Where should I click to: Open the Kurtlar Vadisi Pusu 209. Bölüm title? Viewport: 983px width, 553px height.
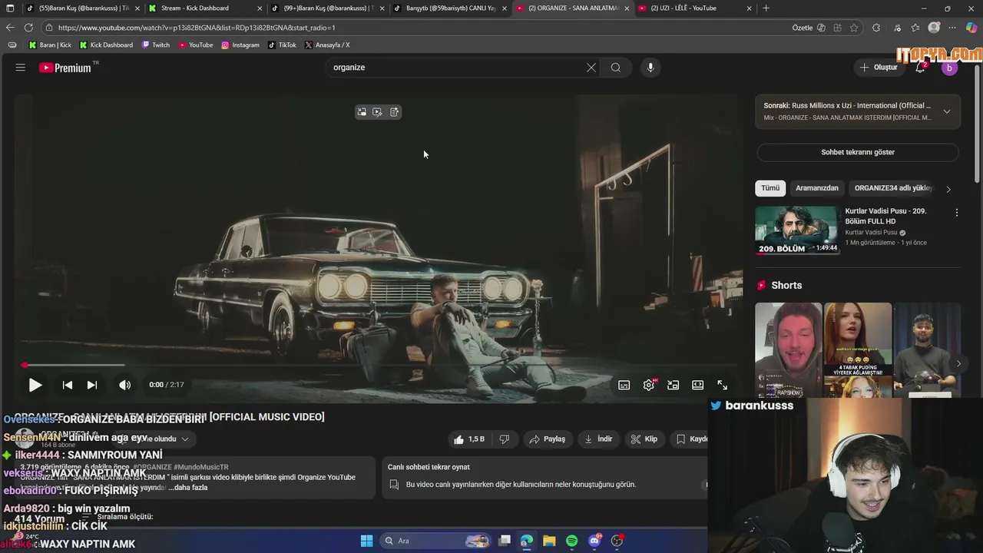885,216
